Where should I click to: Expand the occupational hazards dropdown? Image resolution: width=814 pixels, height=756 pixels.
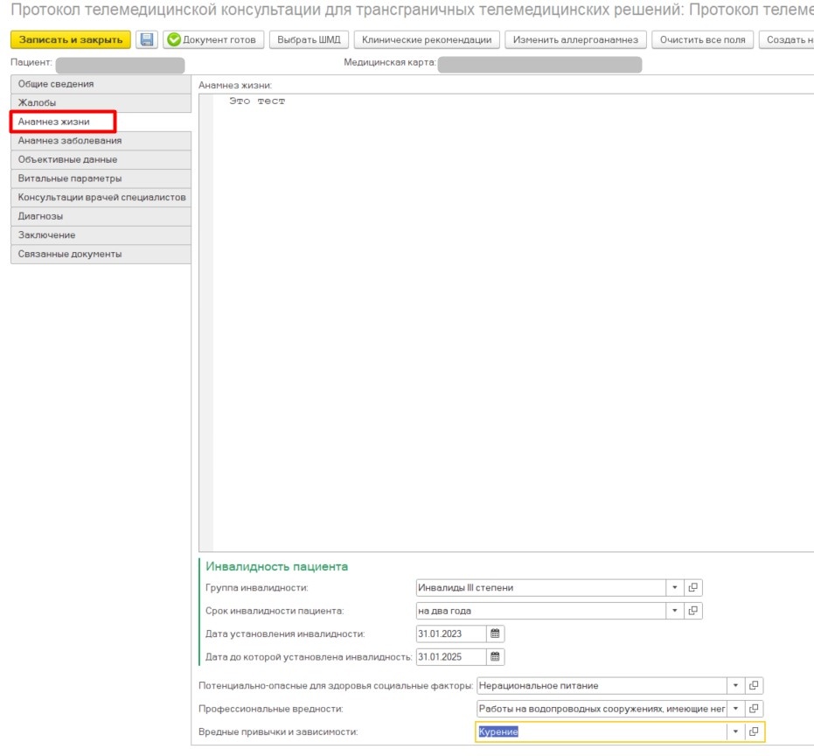[x=735, y=709]
